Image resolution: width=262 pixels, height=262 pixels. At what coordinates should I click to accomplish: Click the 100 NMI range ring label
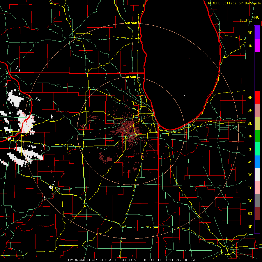click(x=131, y=23)
